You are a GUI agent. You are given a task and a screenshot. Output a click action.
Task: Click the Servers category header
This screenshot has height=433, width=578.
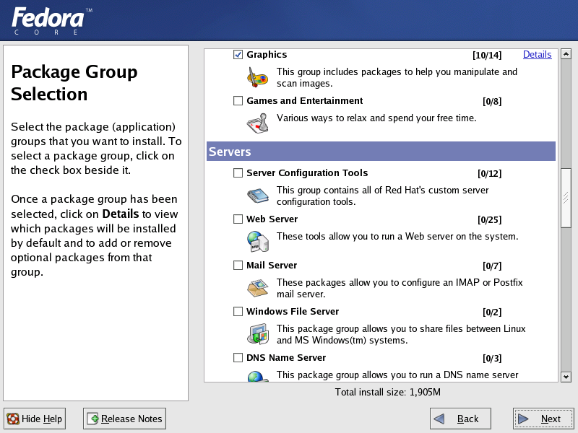pyautogui.click(x=381, y=152)
